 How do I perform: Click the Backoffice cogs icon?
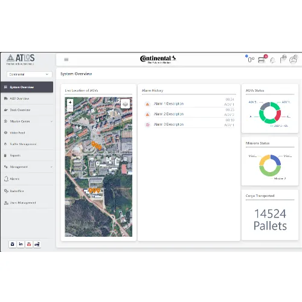point(6,191)
